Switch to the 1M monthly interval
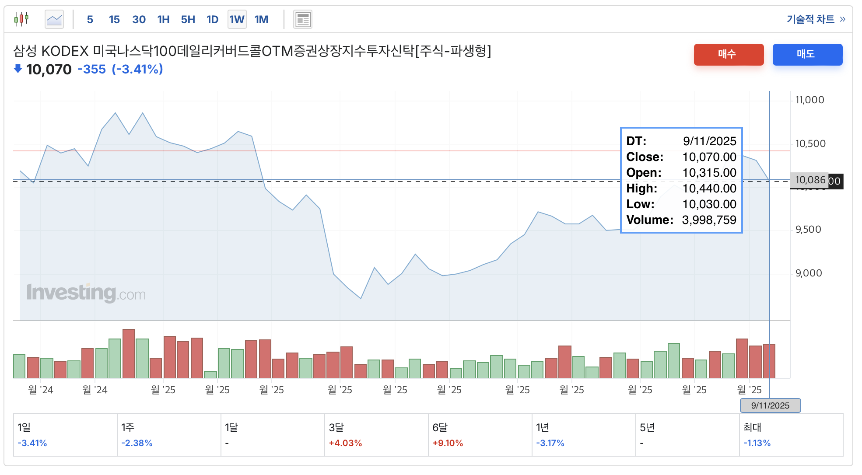862x475 pixels. pos(261,19)
